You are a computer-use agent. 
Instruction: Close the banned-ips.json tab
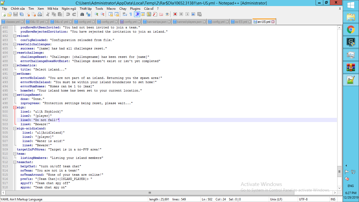tap(169, 22)
